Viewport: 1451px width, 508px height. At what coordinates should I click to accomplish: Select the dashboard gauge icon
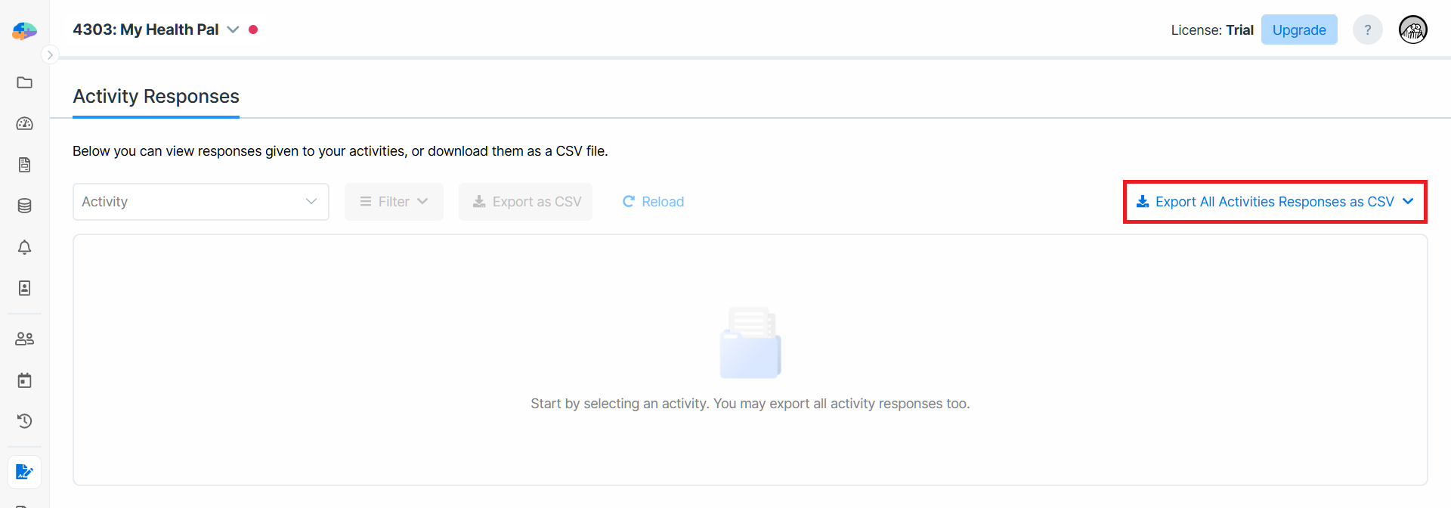[x=24, y=123]
